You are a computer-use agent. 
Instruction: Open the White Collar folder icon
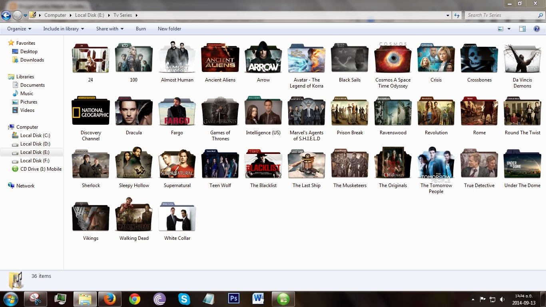coord(177,217)
